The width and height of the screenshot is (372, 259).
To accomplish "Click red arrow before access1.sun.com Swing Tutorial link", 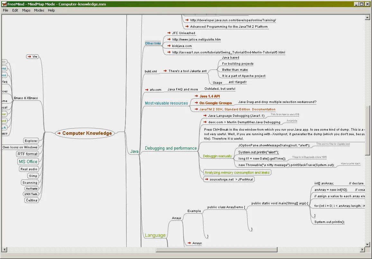I will [169, 52].
